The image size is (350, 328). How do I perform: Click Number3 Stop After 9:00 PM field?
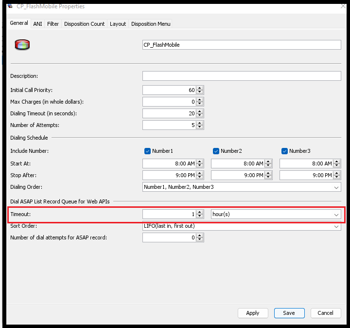(306, 175)
